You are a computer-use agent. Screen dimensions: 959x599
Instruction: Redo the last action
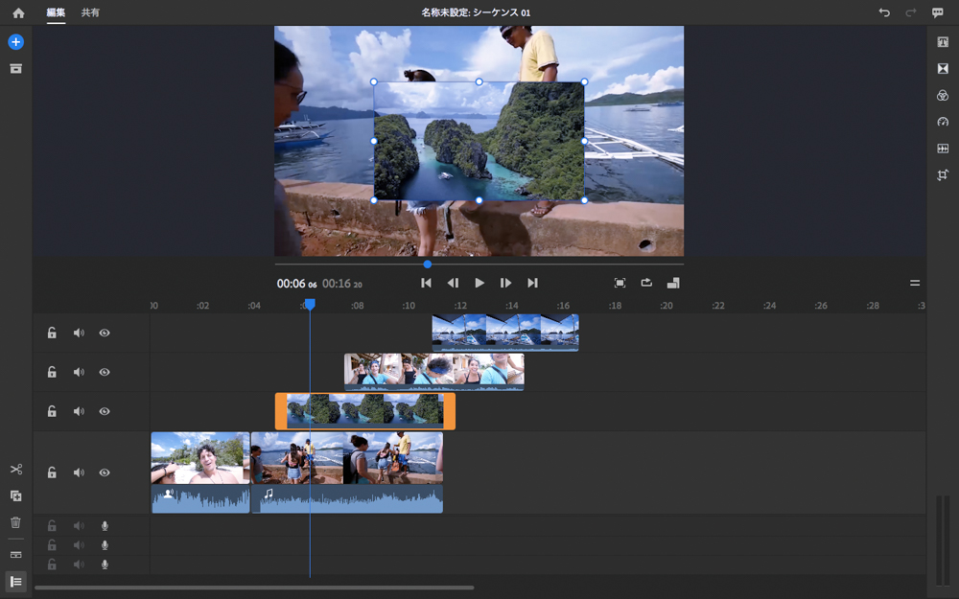click(911, 12)
